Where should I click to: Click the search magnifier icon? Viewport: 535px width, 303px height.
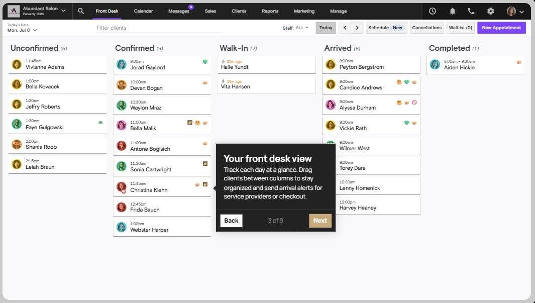pos(81,11)
